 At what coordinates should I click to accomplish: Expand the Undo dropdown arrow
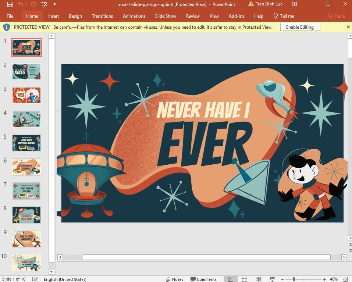coord(26,4)
